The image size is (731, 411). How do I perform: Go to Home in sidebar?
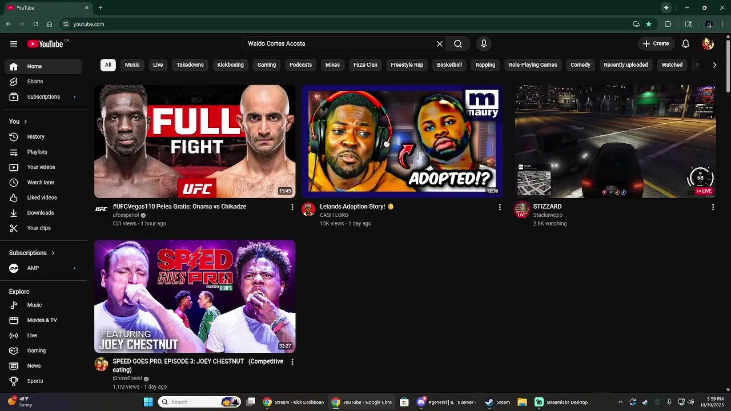tap(43, 66)
